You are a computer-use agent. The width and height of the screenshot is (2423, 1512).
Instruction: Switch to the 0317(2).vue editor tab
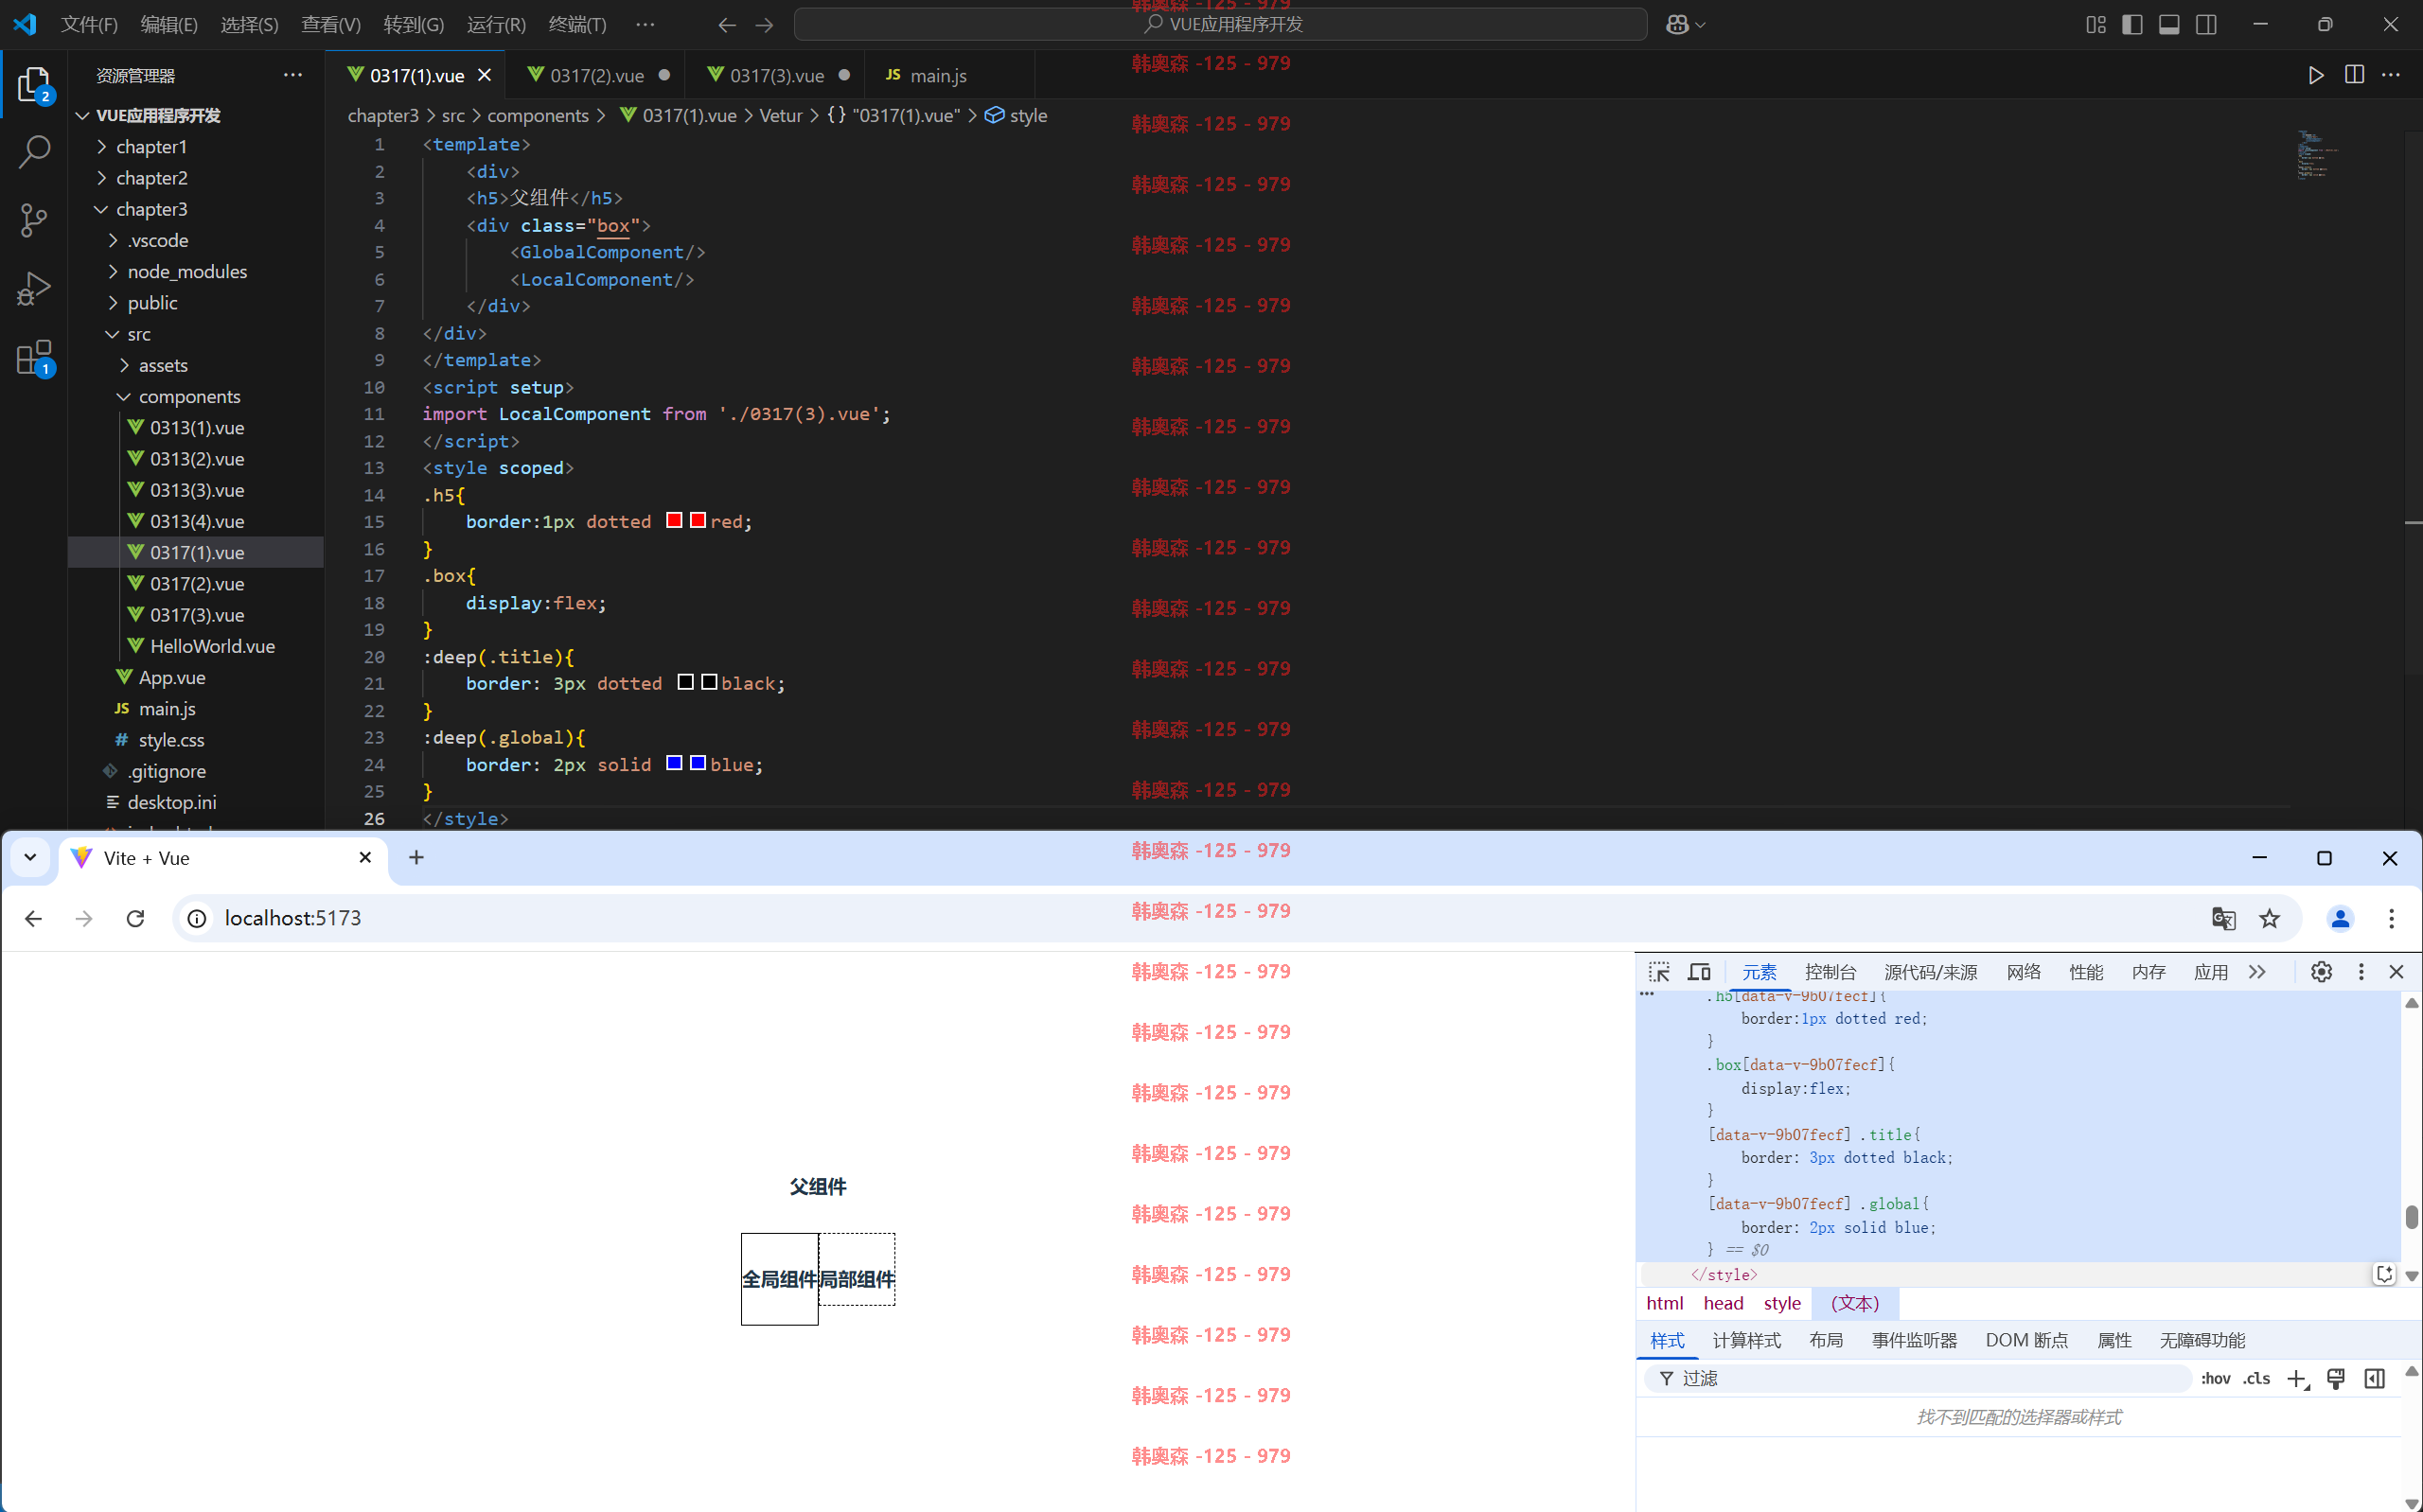tap(596, 75)
